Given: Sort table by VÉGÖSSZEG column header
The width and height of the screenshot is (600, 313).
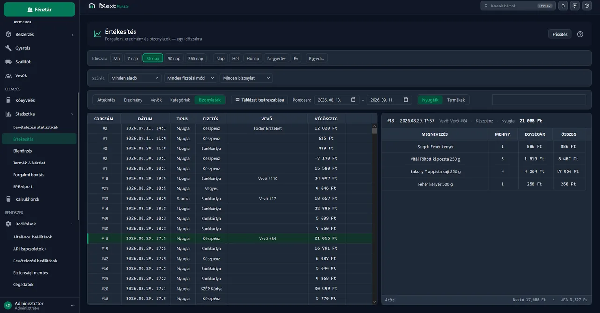Looking at the screenshot, I should [x=326, y=119].
